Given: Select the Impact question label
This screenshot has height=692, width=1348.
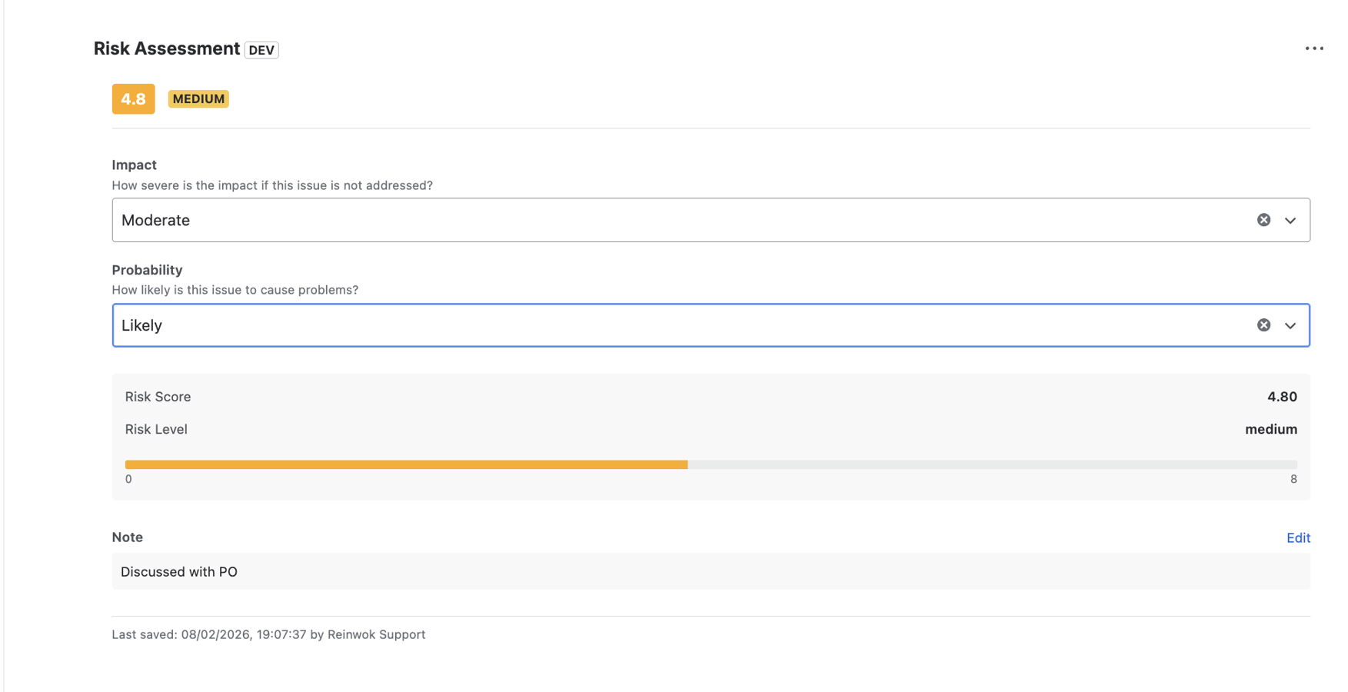Looking at the screenshot, I should (x=271, y=185).
